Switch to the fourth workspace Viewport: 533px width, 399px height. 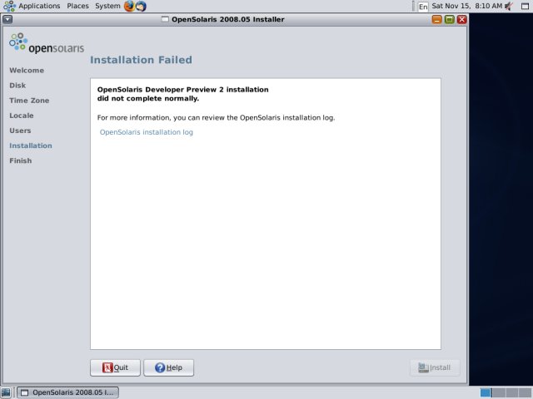pos(525,393)
